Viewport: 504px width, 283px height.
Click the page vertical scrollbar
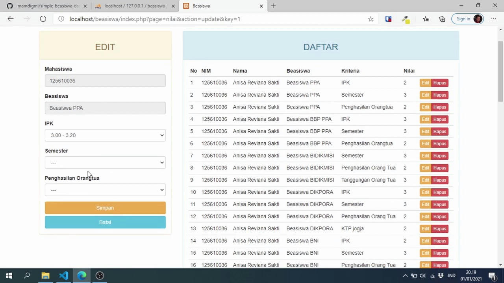pyautogui.click(x=501, y=71)
